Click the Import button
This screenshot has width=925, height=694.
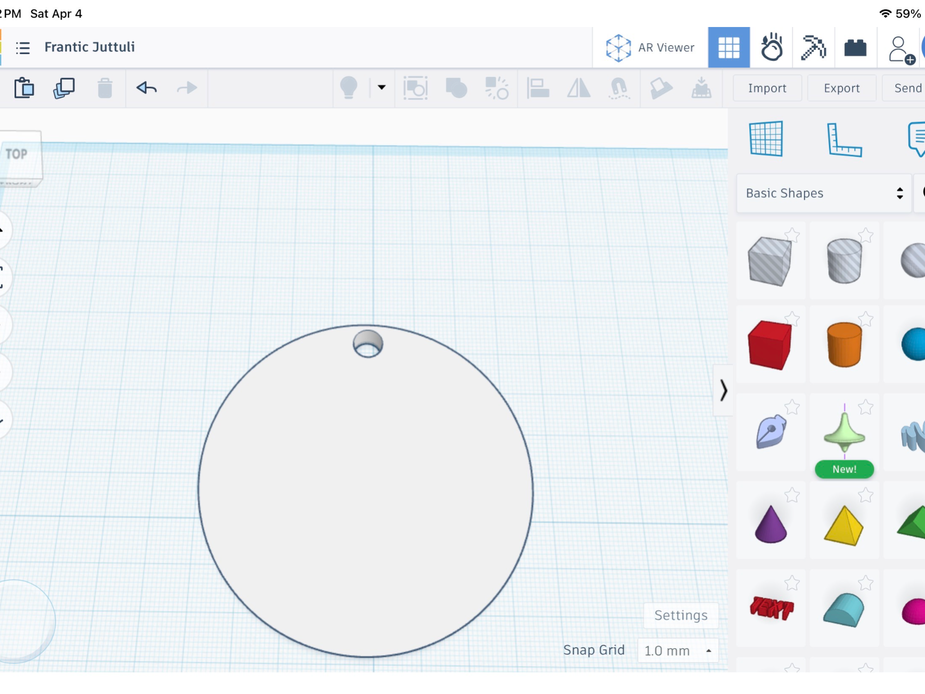point(767,88)
